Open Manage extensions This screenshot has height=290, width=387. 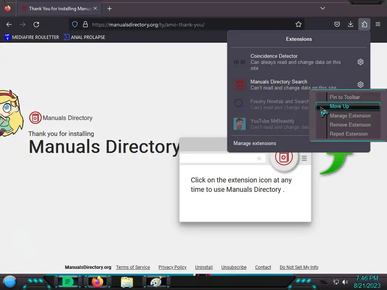click(x=255, y=143)
